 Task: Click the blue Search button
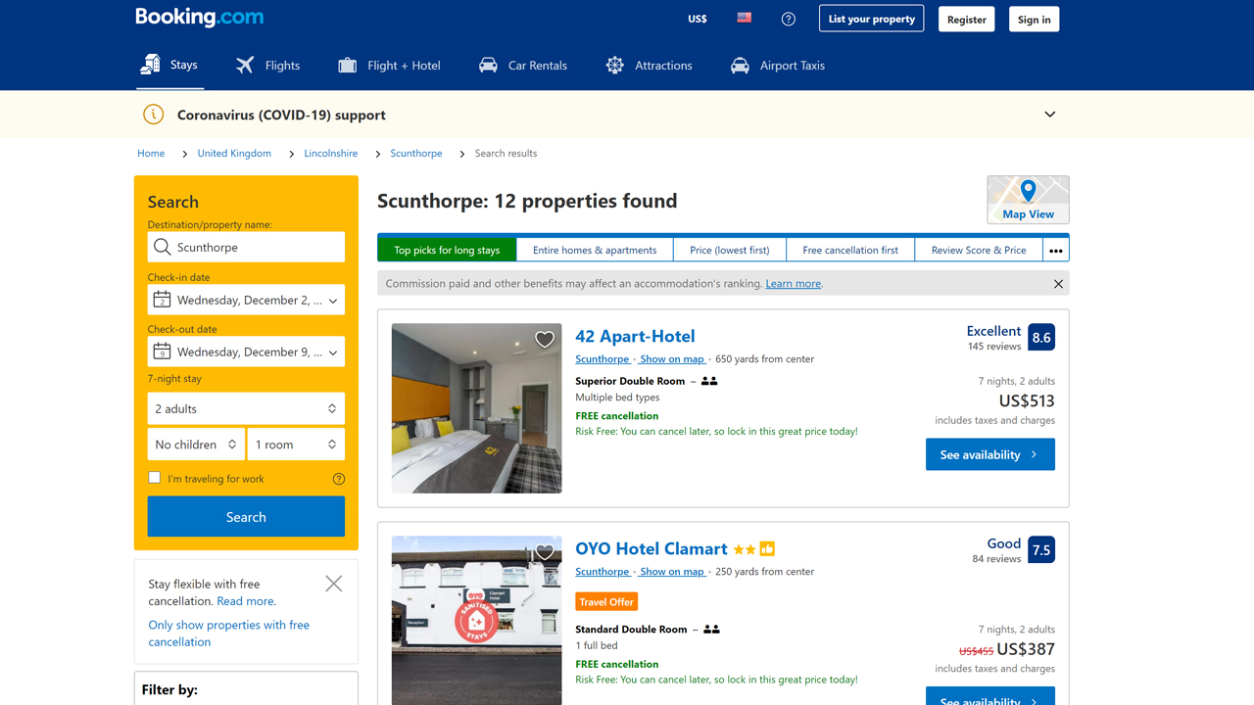pyautogui.click(x=246, y=516)
